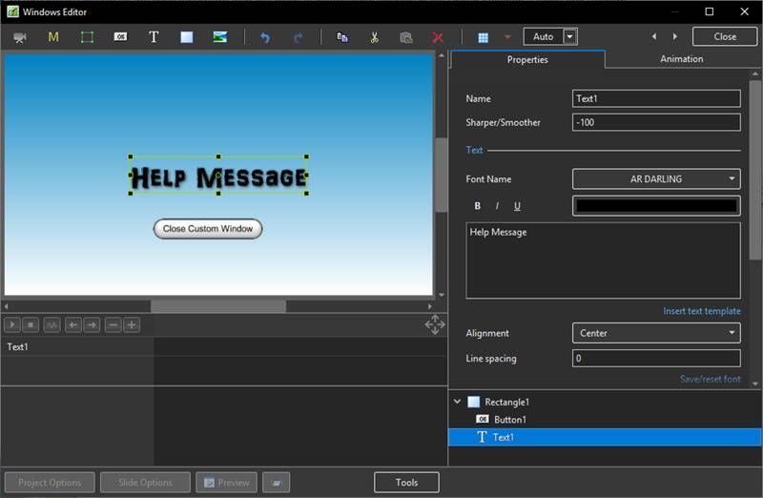Select the Add Frame tool icon
Image resolution: width=763 pixels, height=498 pixels.
[87, 37]
